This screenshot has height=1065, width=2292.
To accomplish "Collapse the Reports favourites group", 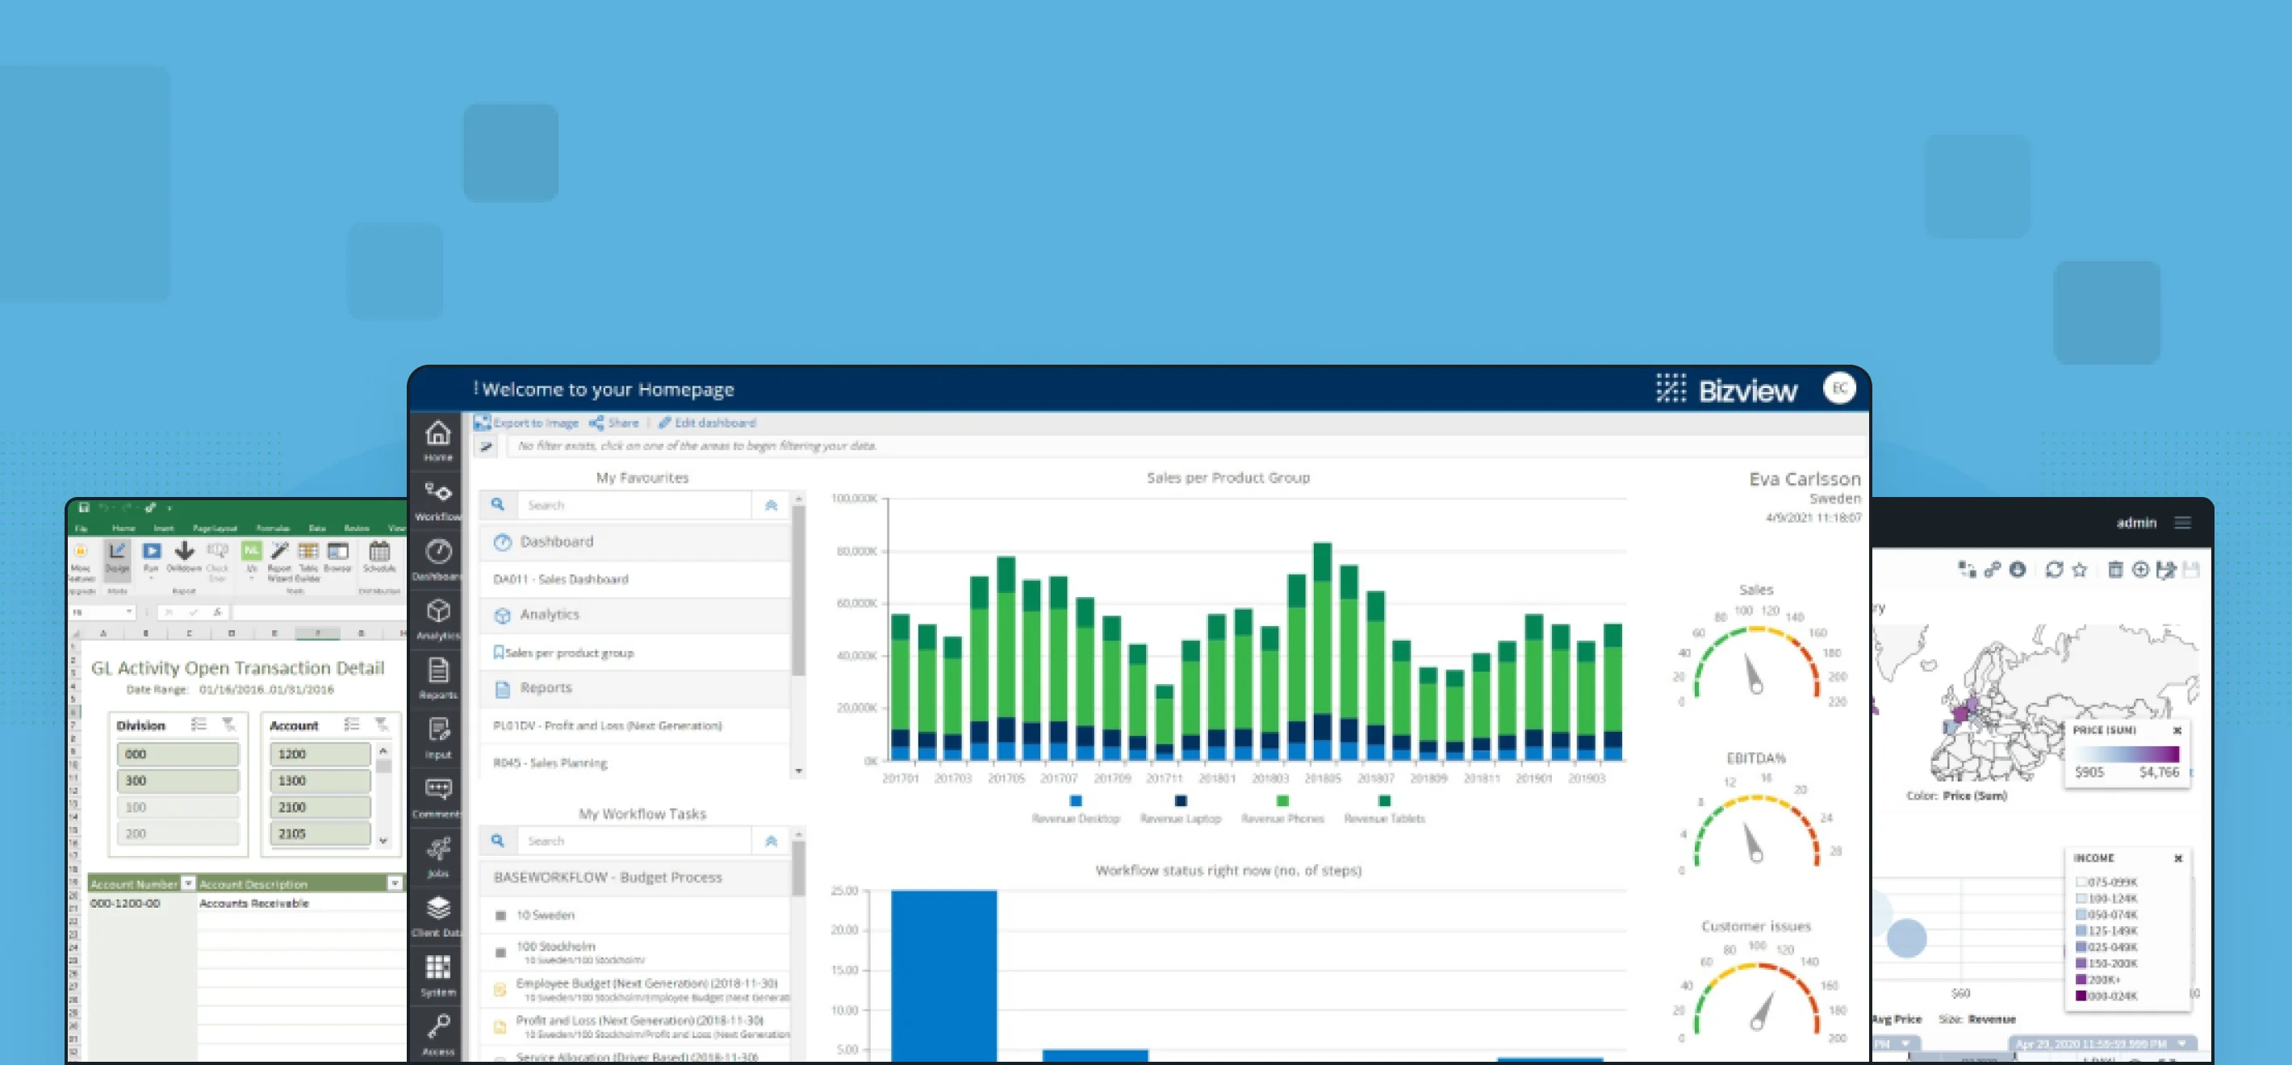I will (x=634, y=687).
